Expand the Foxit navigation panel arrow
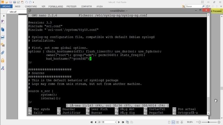The image size is (223, 125). click(4, 16)
